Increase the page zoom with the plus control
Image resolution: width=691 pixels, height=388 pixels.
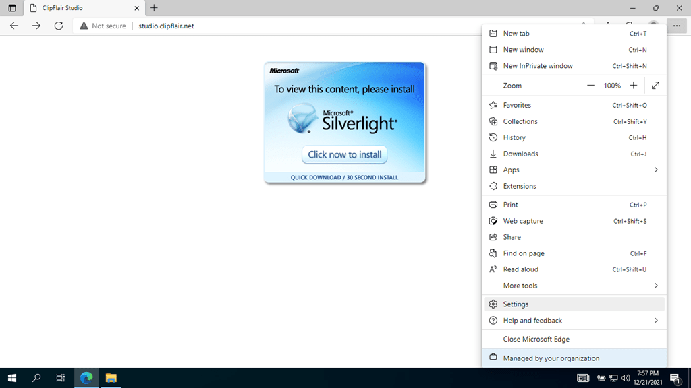(633, 85)
